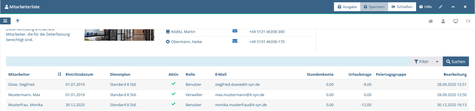475x111 pixels.
Task: Close the Mitarbeiterliste window with X
Action: pyautogui.click(x=465, y=7)
